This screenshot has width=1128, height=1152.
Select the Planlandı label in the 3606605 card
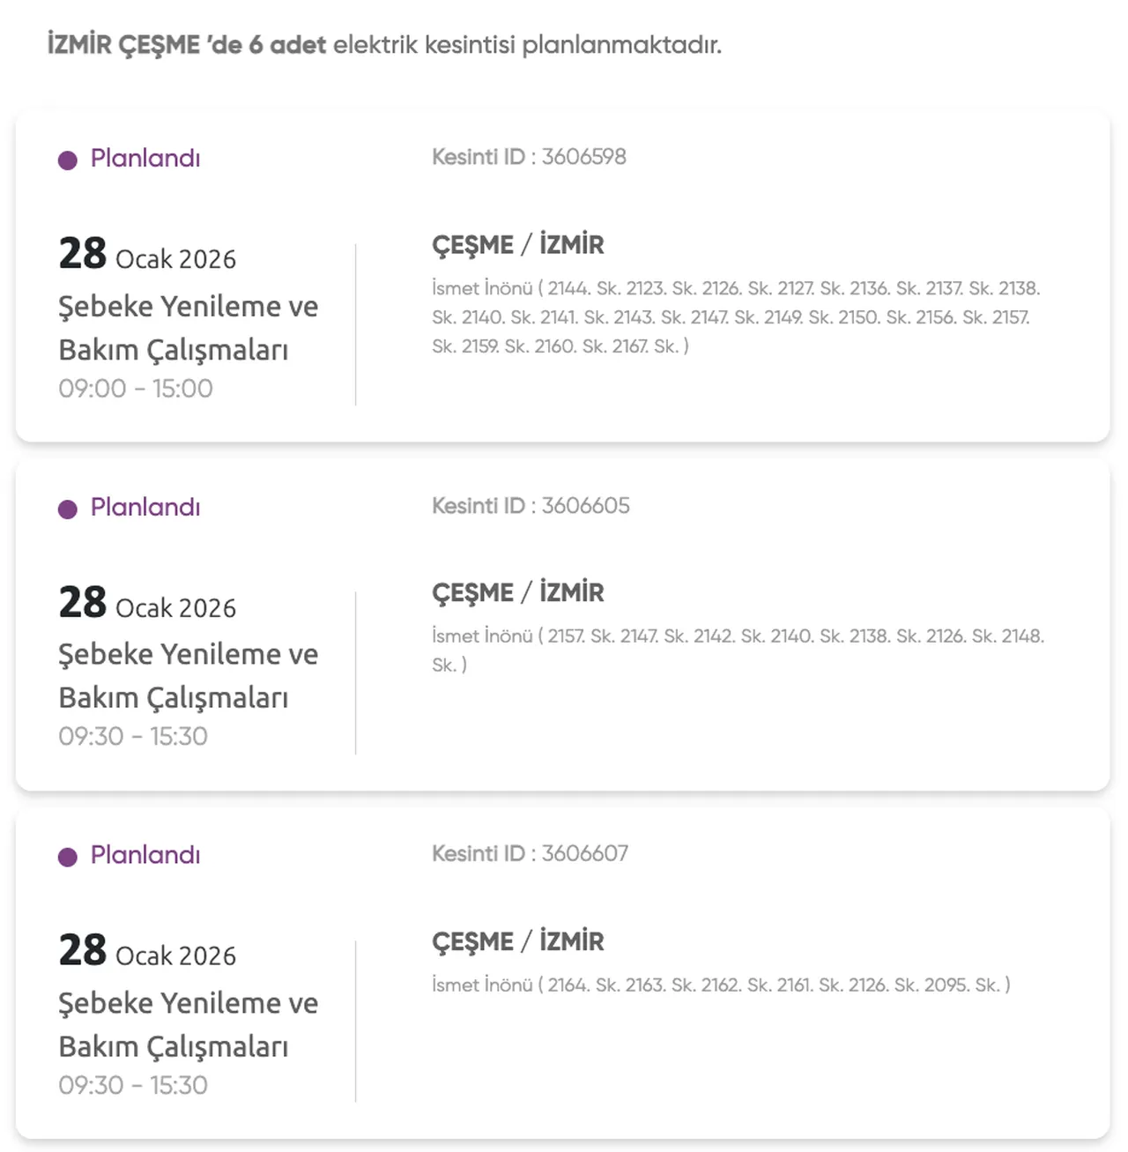[x=145, y=508]
